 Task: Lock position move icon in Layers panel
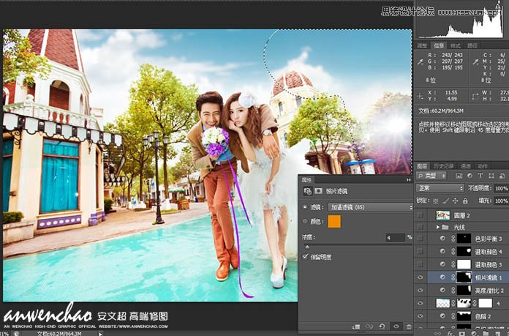point(455,201)
